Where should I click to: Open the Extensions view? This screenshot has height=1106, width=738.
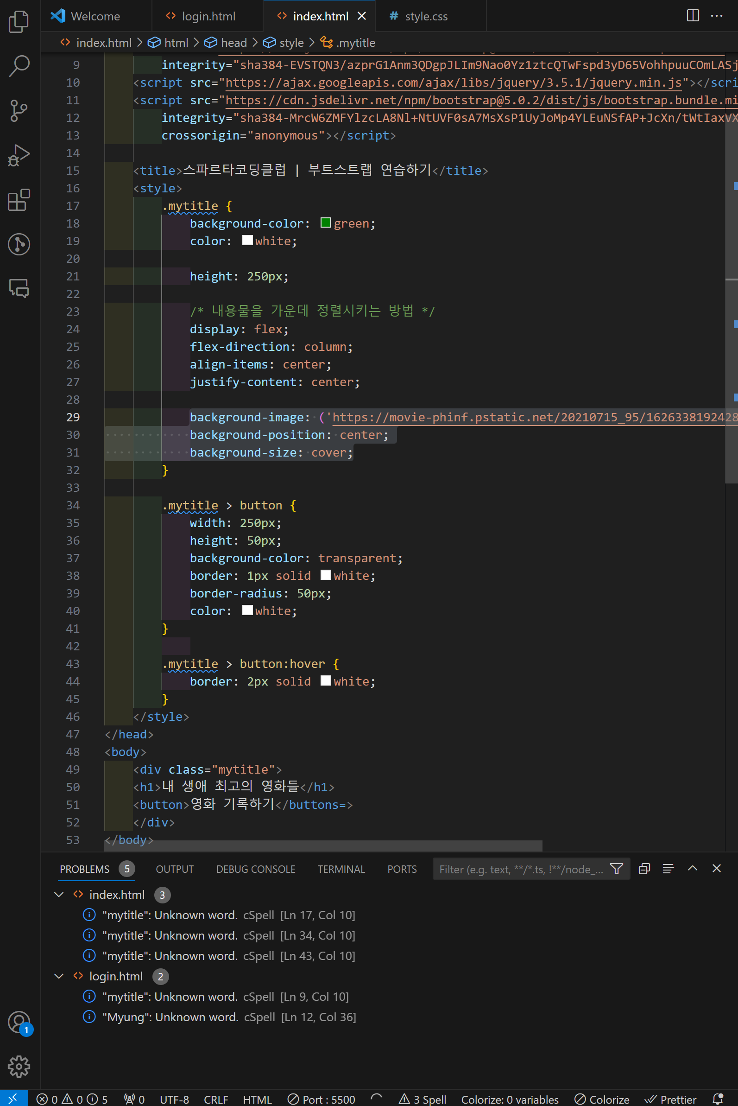pos(19,200)
